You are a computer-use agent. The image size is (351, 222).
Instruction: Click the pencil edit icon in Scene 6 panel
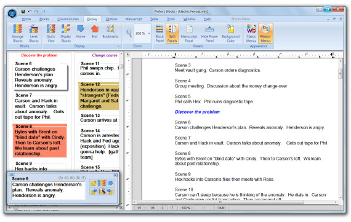click(102, 191)
